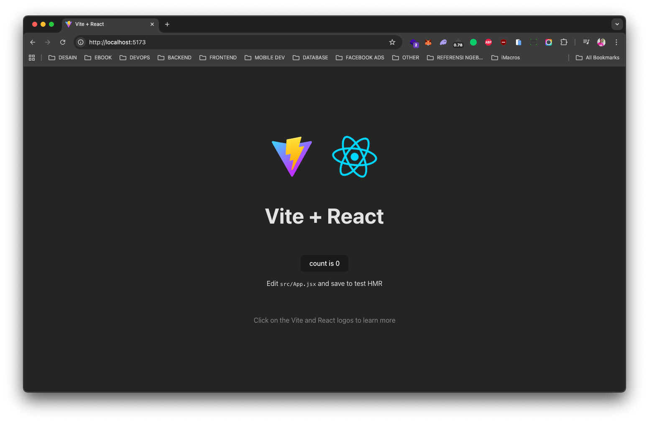
Task: Open a new tab with plus button
Action: click(x=167, y=24)
